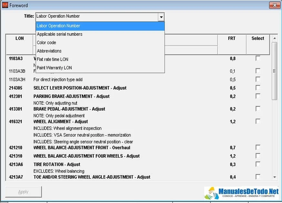Pick Paint Warranty LON option
The height and width of the screenshot is (203, 282).
pyautogui.click(x=100, y=68)
